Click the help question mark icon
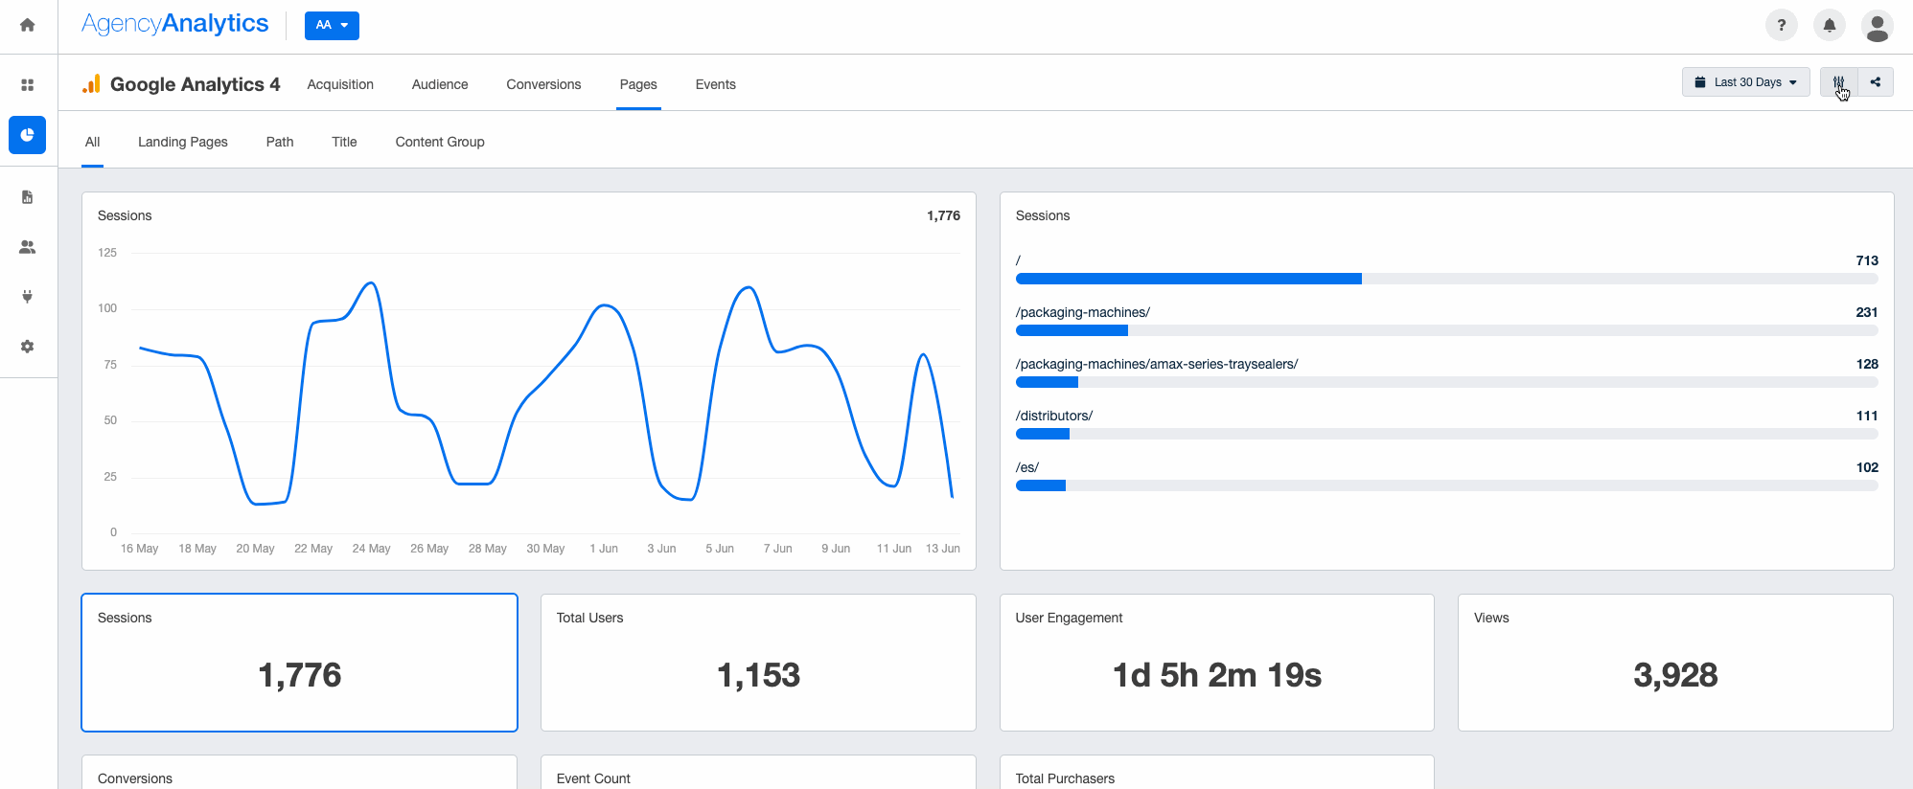Viewport: 1913px width, 789px height. click(1781, 26)
